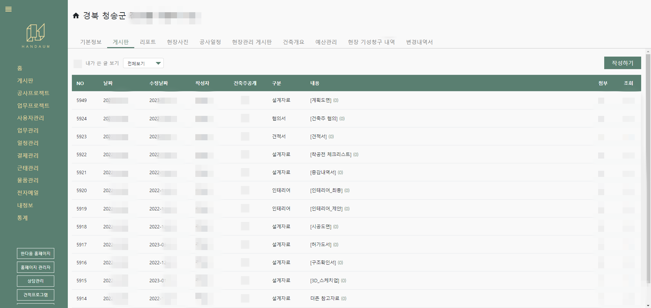Viewport: 651px width, 308px height.
Task: Switch to 현장관리 게시판 tab
Action: 252,42
